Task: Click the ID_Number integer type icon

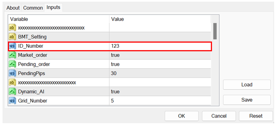Action: point(12,46)
